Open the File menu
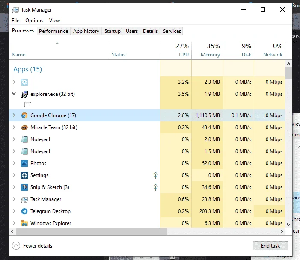Image resolution: width=300 pixels, height=260 pixels. click(15, 21)
